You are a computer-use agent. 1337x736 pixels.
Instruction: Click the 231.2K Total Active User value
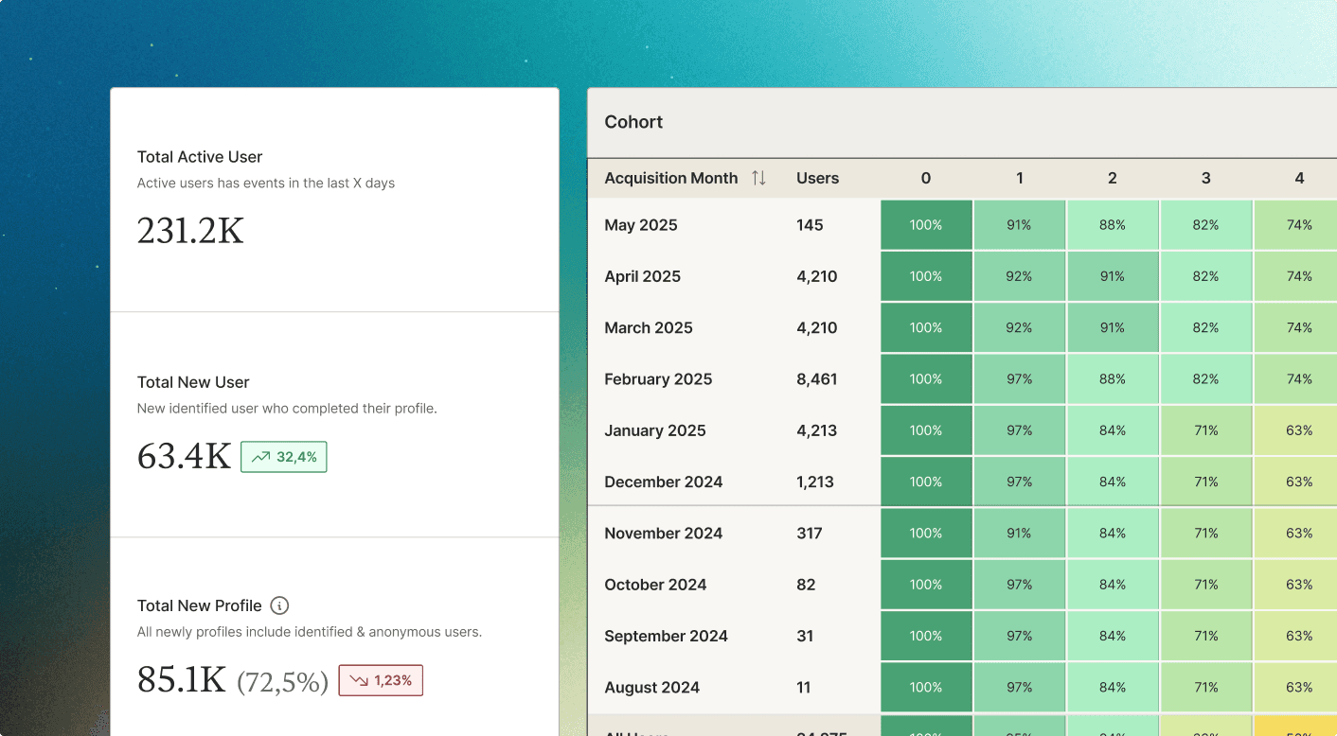190,231
